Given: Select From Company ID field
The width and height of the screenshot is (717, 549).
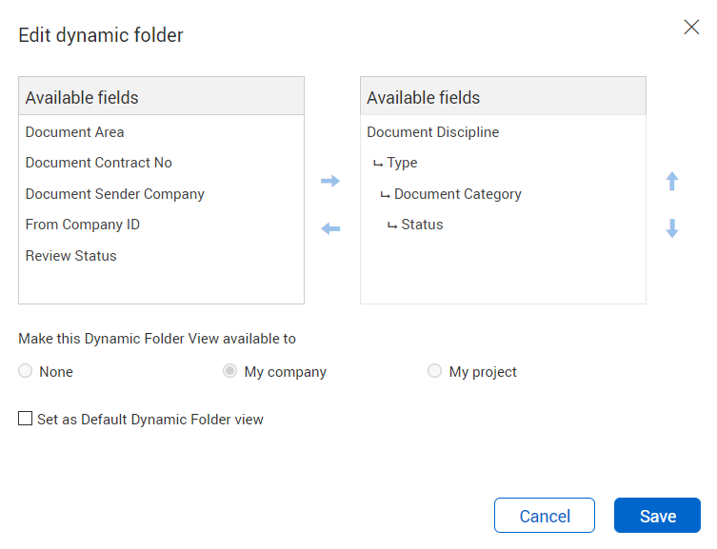Looking at the screenshot, I should (x=161, y=225).
